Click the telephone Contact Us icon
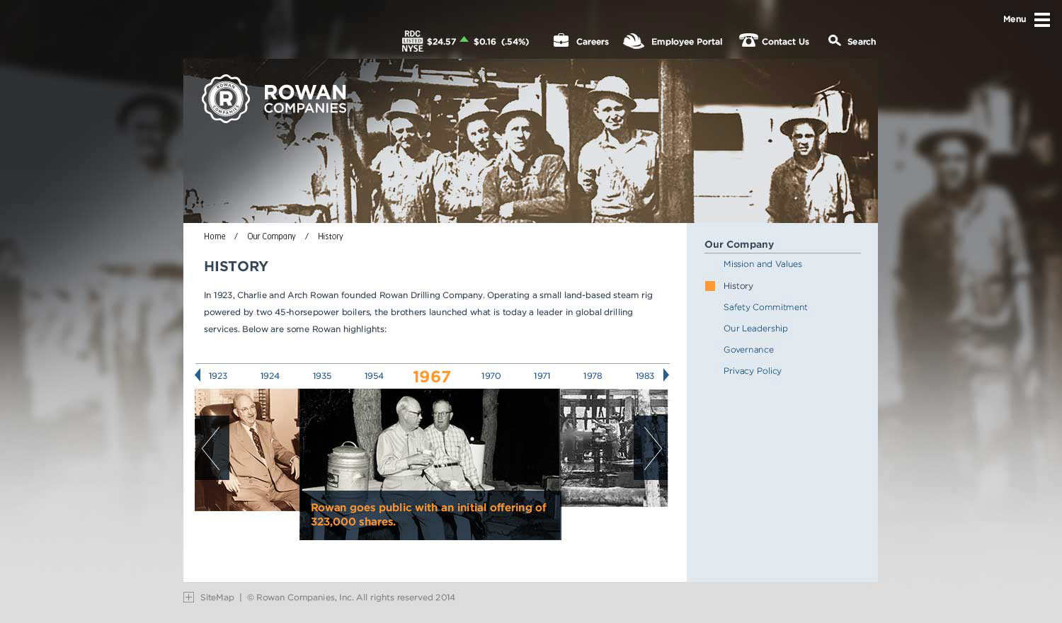 click(748, 40)
